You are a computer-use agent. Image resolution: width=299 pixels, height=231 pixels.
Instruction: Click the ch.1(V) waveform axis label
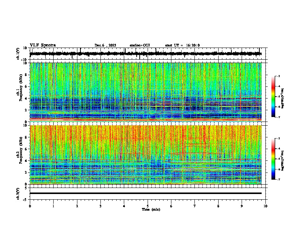point(18,54)
